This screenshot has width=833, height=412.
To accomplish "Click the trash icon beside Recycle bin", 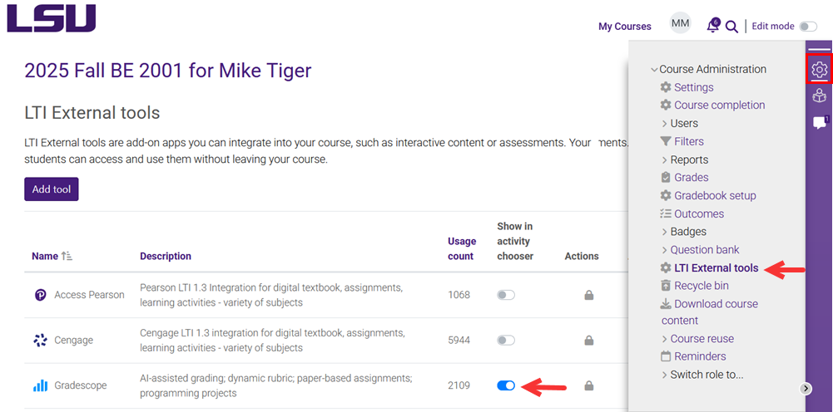I will 666,286.
